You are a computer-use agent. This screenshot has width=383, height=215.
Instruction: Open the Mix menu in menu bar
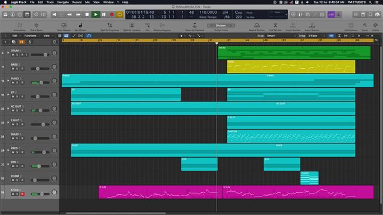(x=87, y=2)
